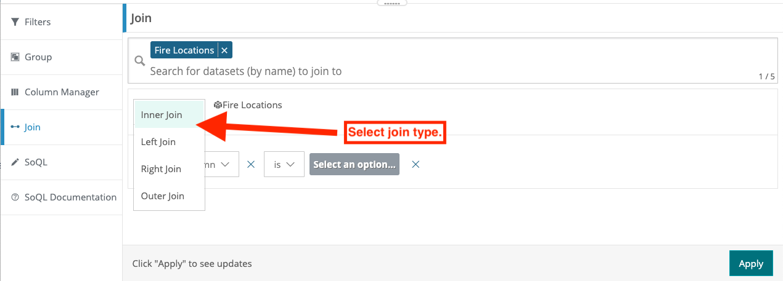Delete the join condition row
Screen dimensions: 783x281
(416, 165)
